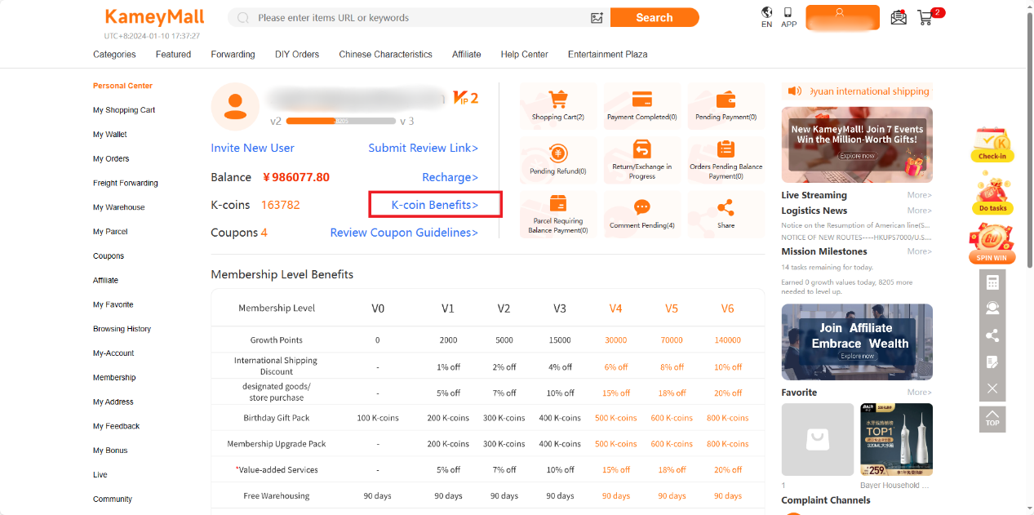Image resolution: width=1034 pixels, height=515 pixels.
Task: Click the user profile avatar
Action: (x=235, y=107)
